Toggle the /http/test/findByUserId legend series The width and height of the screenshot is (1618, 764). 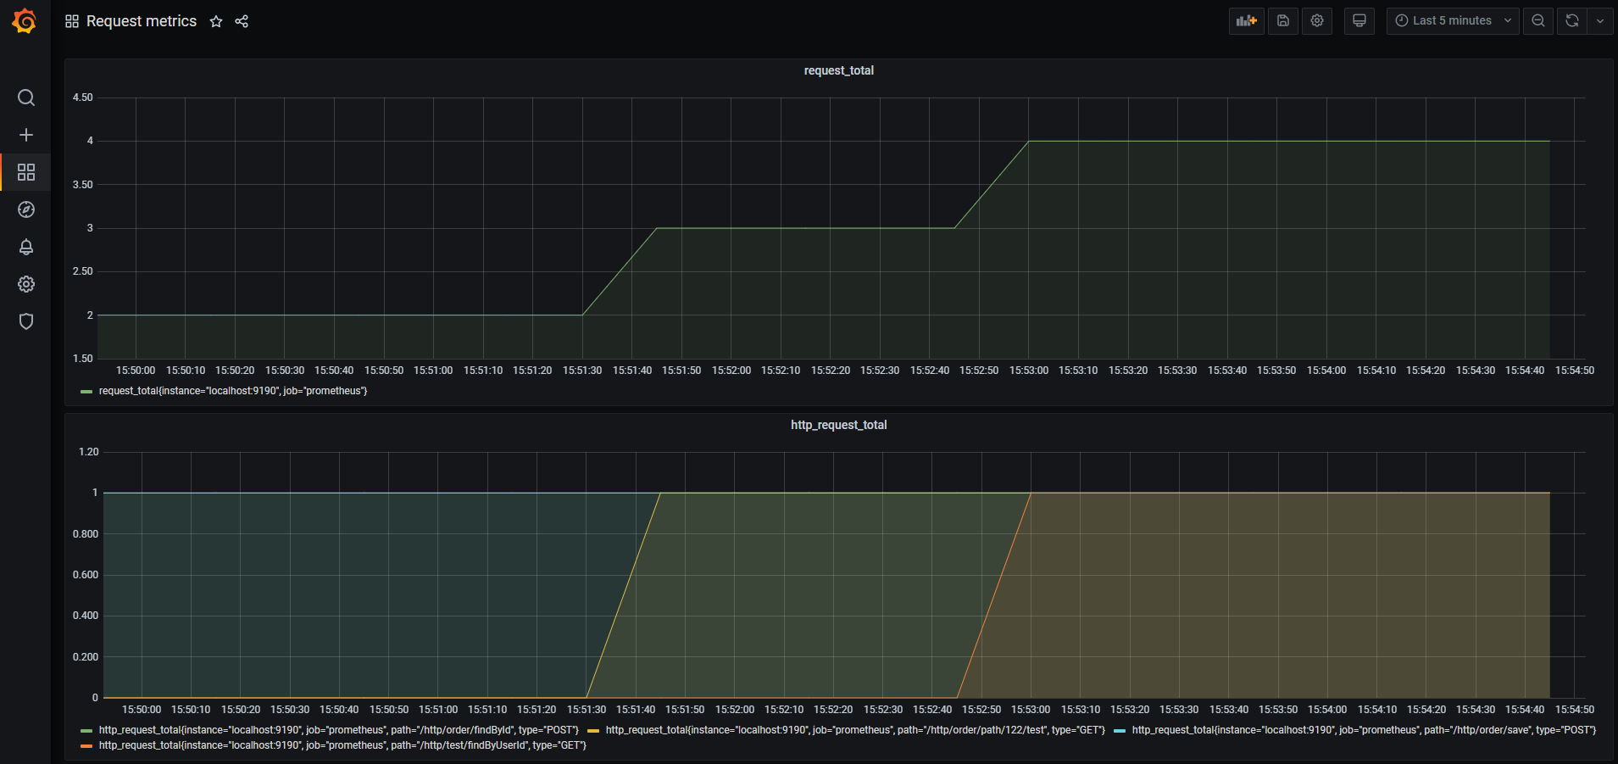pos(342,745)
